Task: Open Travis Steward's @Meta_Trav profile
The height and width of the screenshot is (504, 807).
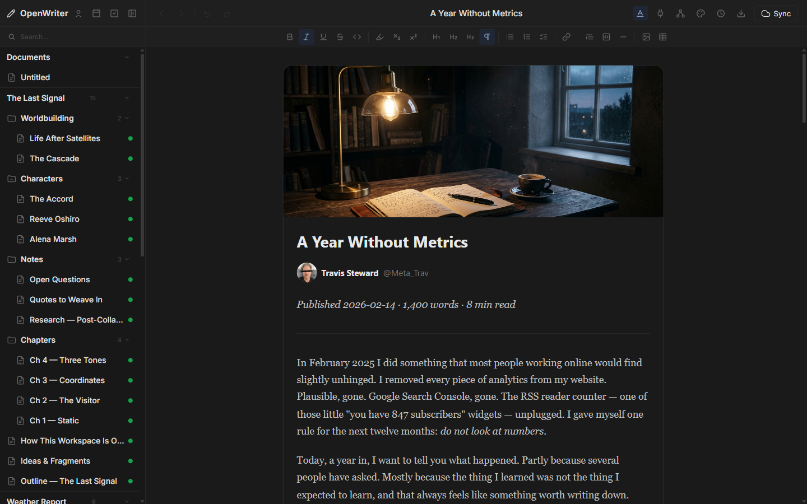Action: click(406, 273)
